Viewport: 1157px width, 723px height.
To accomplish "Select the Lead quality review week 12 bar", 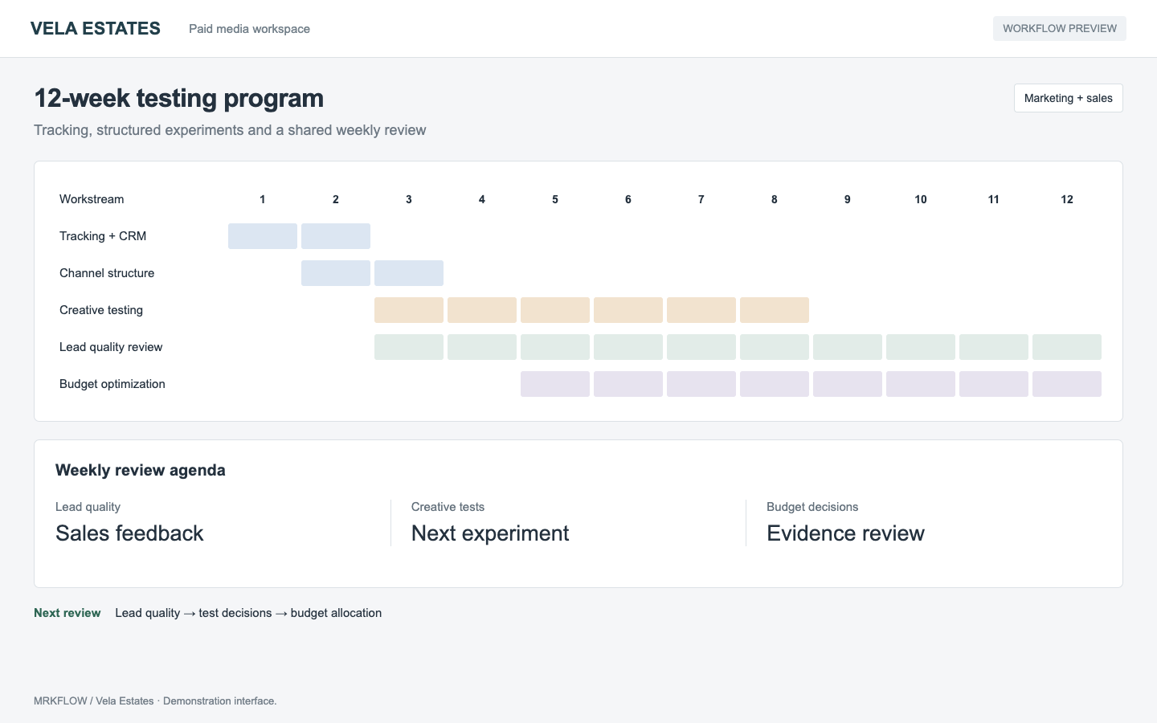I will tap(1067, 347).
